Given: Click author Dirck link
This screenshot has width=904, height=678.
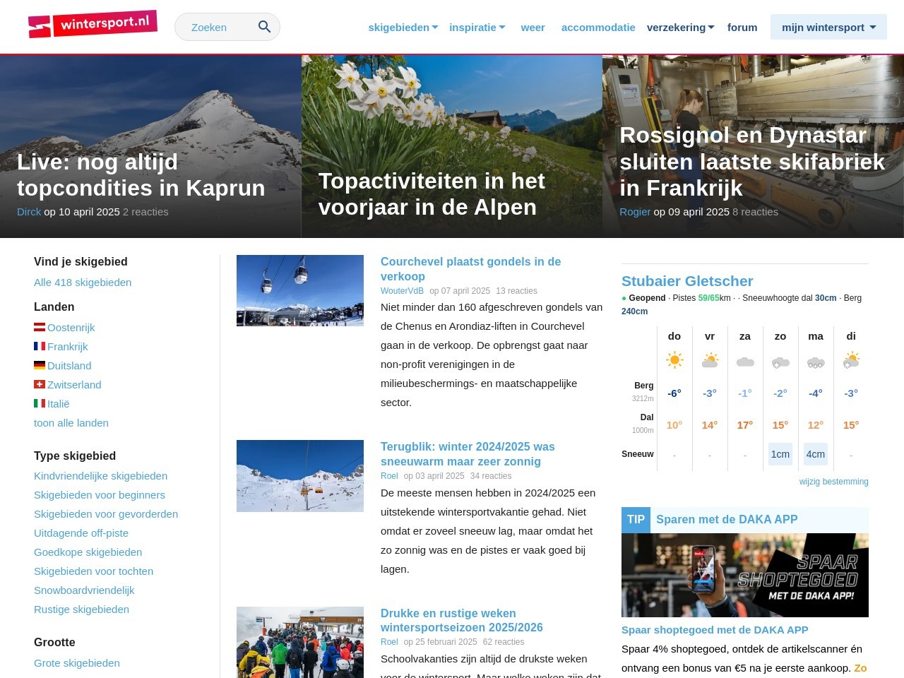Looking at the screenshot, I should click(x=29, y=212).
